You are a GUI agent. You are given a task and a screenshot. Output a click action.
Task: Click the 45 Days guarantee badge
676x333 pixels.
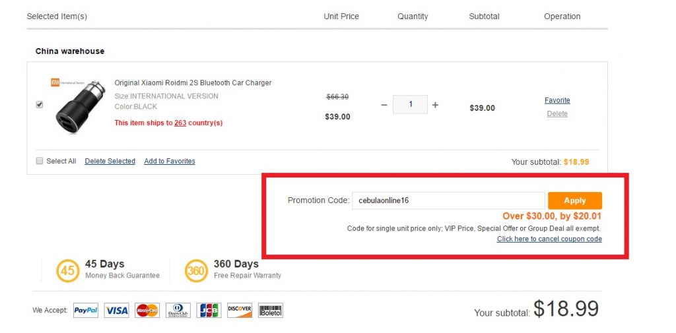tap(67, 270)
